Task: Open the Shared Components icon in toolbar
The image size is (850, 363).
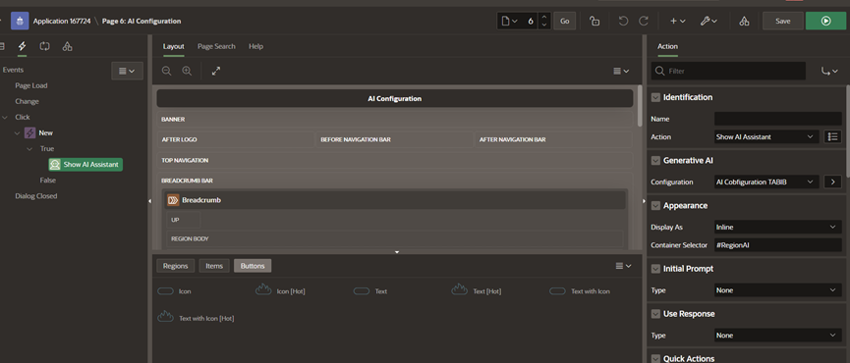Action: [x=744, y=22]
